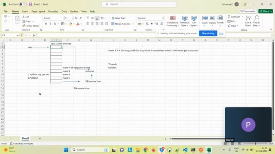Switch to the View tab

pyautogui.click(x=84, y=12)
